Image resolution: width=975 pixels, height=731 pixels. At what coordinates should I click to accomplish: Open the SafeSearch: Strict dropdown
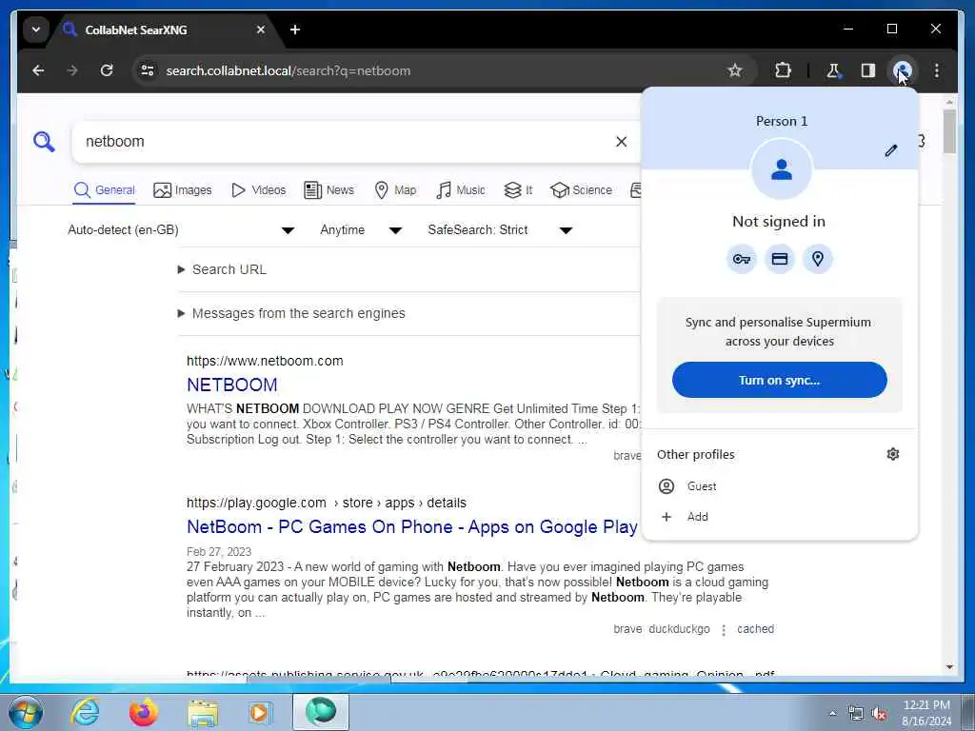[x=500, y=230]
